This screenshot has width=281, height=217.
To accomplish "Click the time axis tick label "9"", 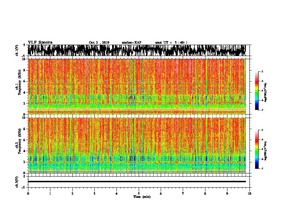I will [x=227, y=194].
